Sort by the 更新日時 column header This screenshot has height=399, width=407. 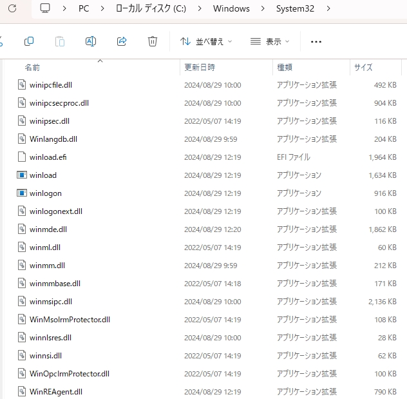[x=200, y=68]
